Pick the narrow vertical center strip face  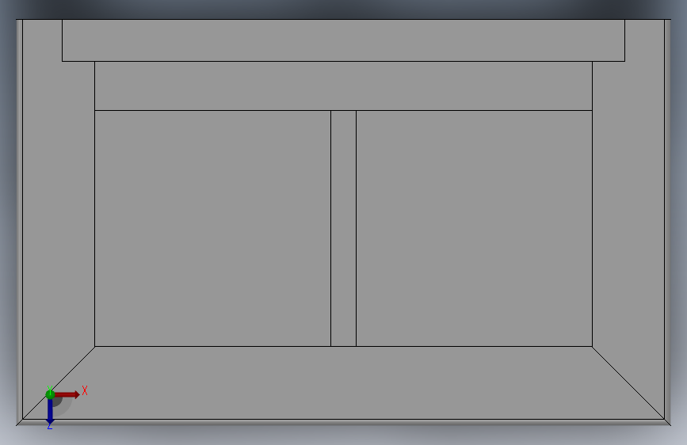pos(344,228)
